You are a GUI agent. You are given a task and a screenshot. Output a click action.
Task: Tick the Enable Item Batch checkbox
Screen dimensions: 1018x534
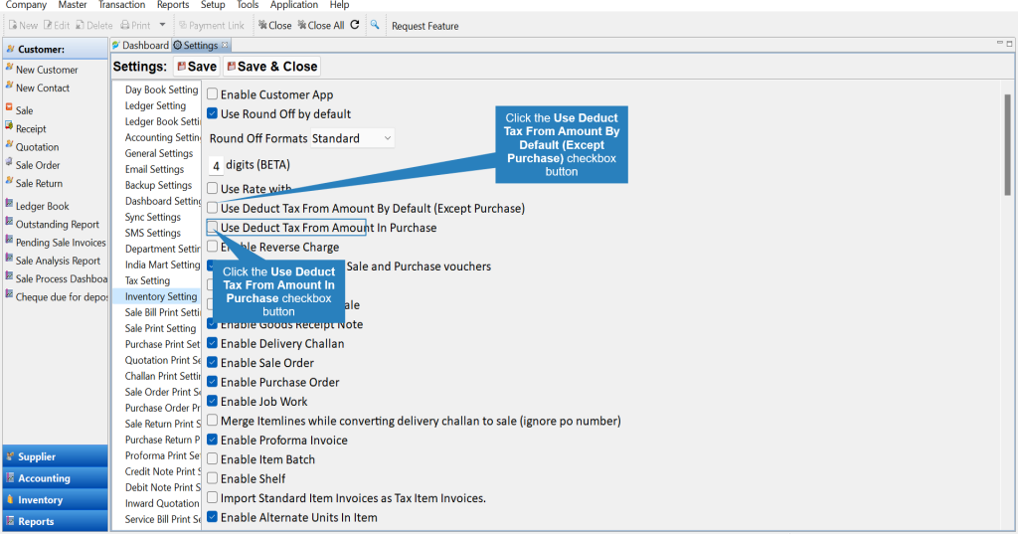coord(213,459)
